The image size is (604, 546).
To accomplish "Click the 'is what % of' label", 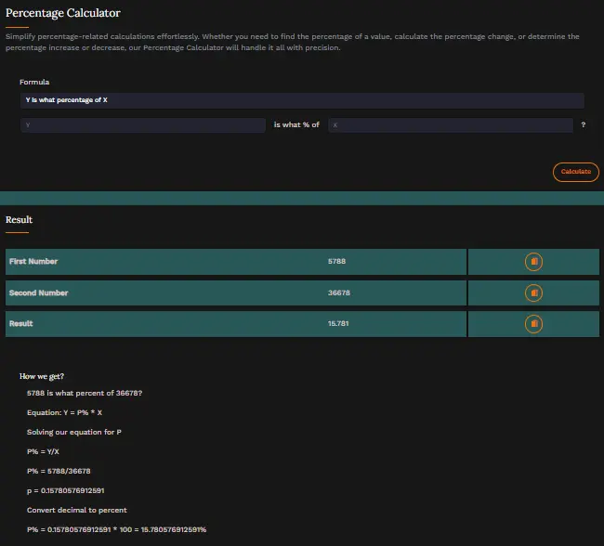I will click(x=296, y=124).
